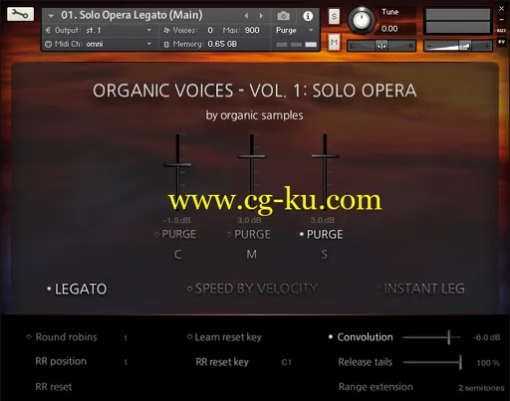This screenshot has width=510, height=401.
Task: Click the pan center icon
Action: click(x=382, y=46)
